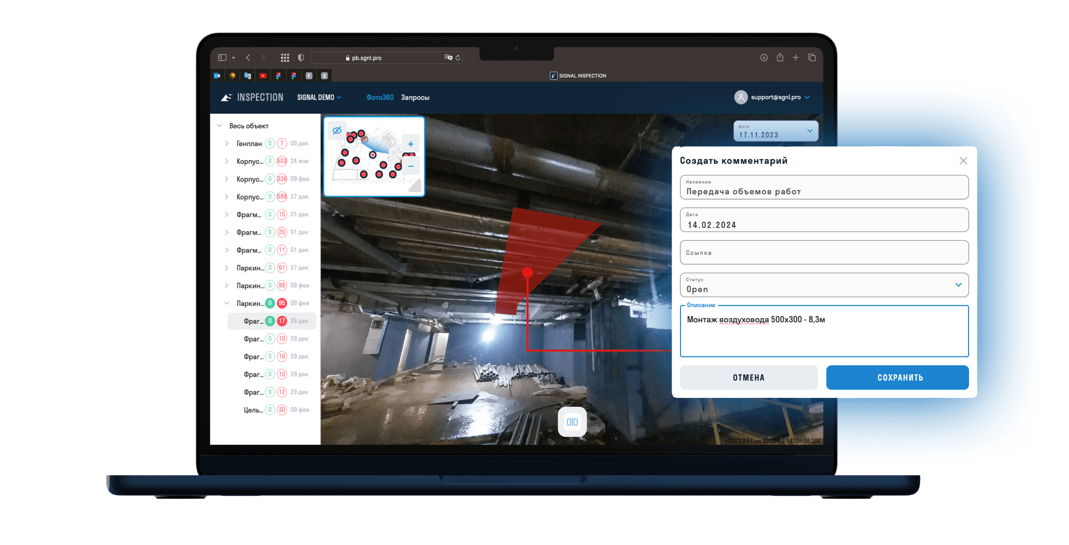Open the split-view comparison icon

[572, 422]
